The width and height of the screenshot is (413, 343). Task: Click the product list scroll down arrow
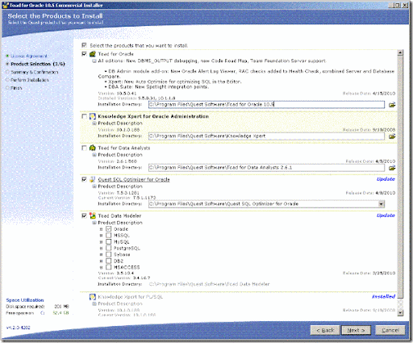pos(400,312)
